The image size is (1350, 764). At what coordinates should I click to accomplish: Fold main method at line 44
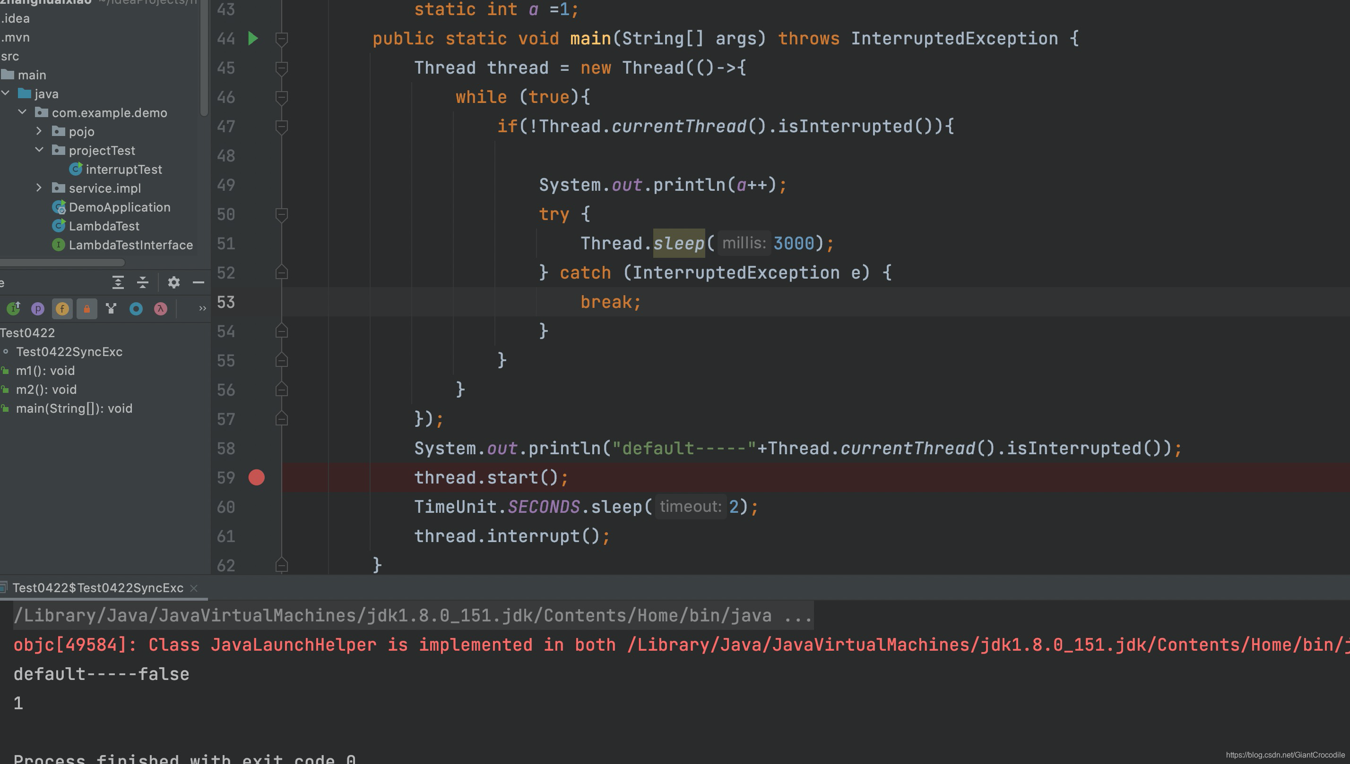click(x=282, y=38)
